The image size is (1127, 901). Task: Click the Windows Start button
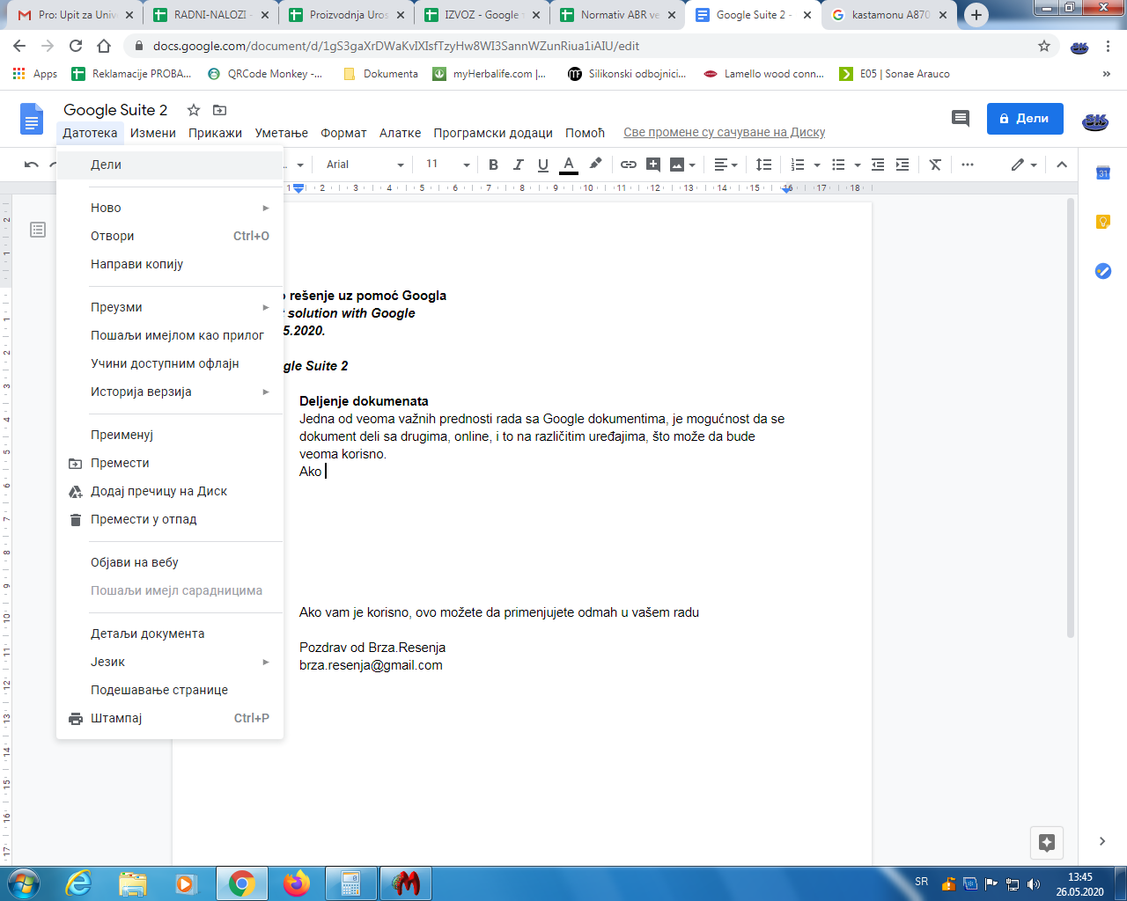point(22,883)
